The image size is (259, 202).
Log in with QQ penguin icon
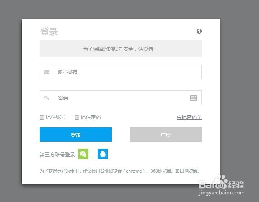click(103, 154)
